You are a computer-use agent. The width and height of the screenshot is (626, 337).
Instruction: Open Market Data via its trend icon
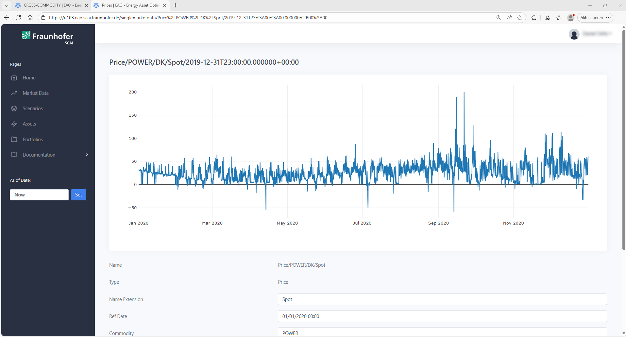(14, 93)
